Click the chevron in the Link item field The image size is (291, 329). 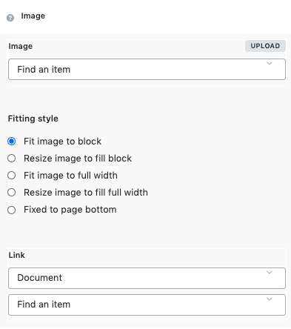(x=270, y=299)
